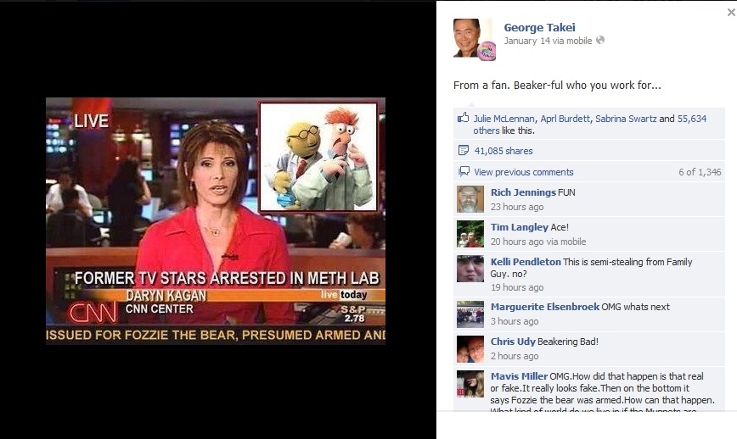This screenshot has height=439, width=737.
Task: Open Mavis Miller's avatar thumbnail
Action: point(470,384)
